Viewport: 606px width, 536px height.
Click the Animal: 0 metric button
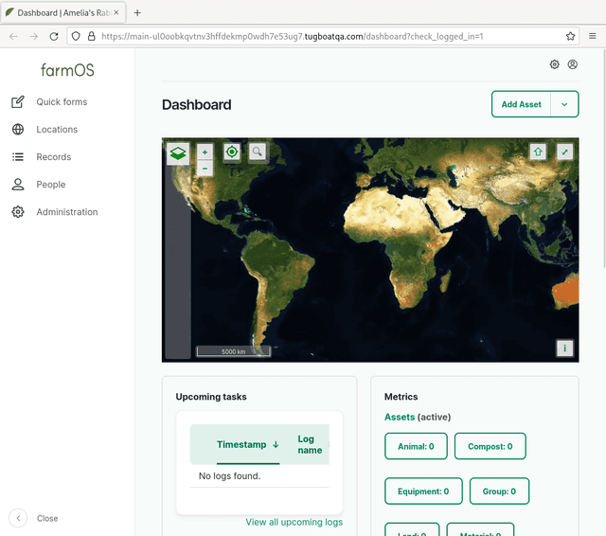pyautogui.click(x=416, y=446)
